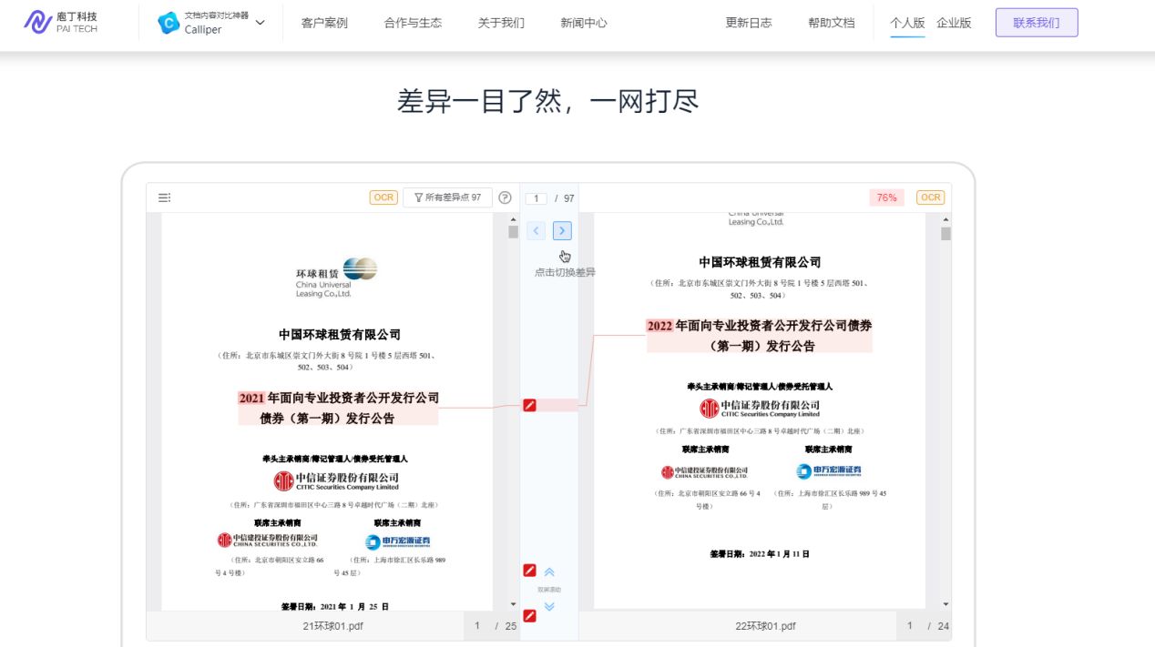The height and width of the screenshot is (647, 1155).
Task: Click the double down-chevron scroll icon
Action: coord(549,606)
